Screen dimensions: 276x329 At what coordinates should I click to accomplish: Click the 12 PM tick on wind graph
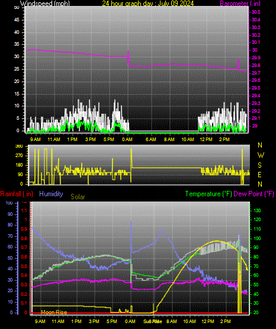[206, 139]
